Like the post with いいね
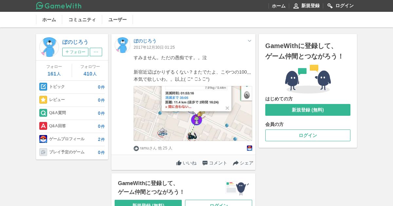The image size is (393, 206). [x=186, y=163]
